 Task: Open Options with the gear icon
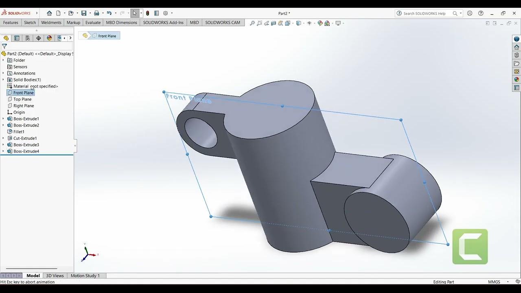tap(165, 13)
